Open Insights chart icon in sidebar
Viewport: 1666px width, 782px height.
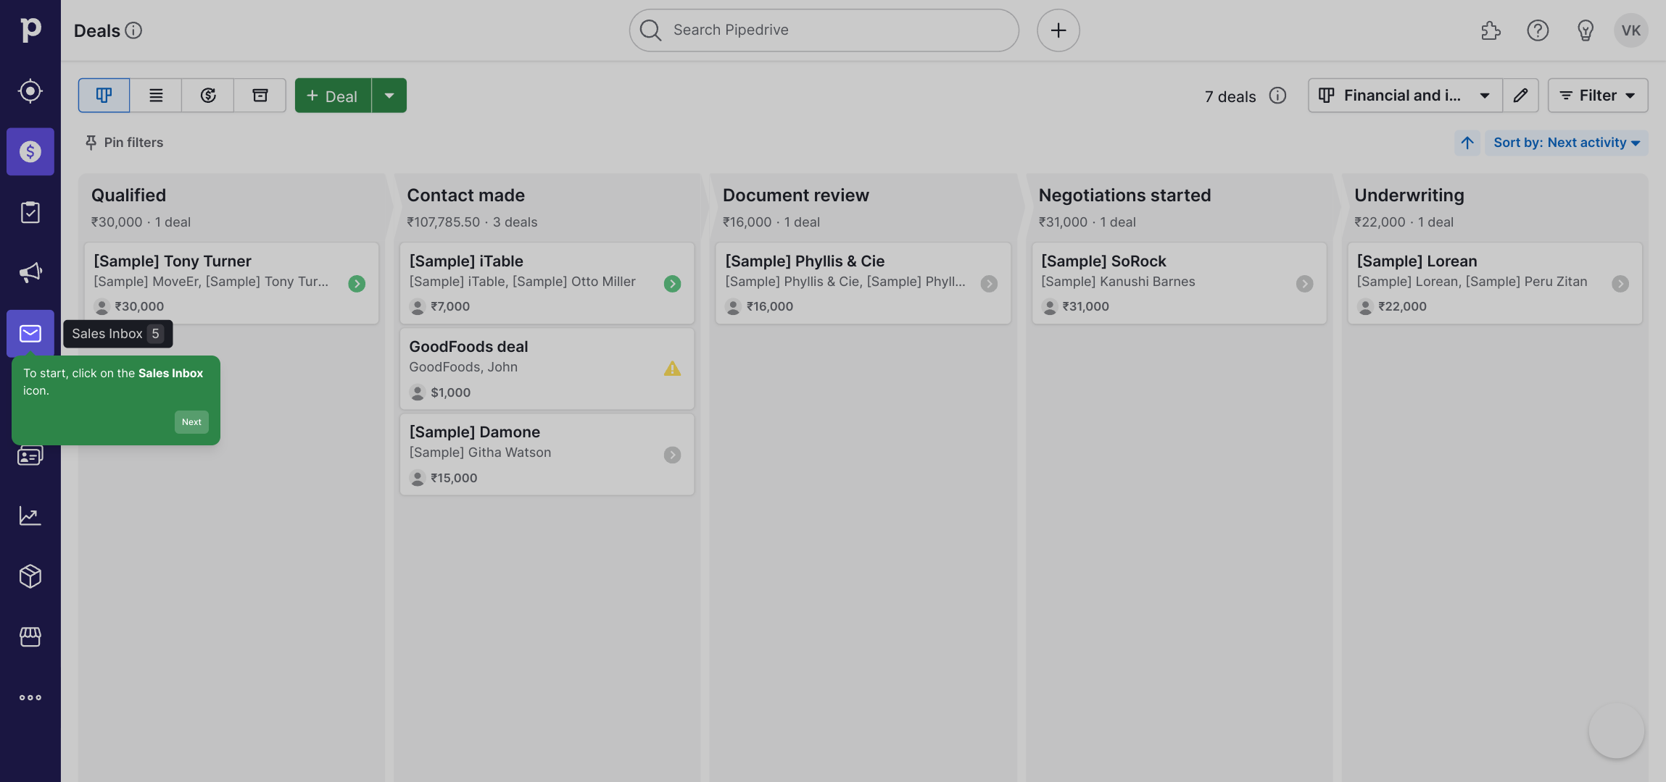30,516
